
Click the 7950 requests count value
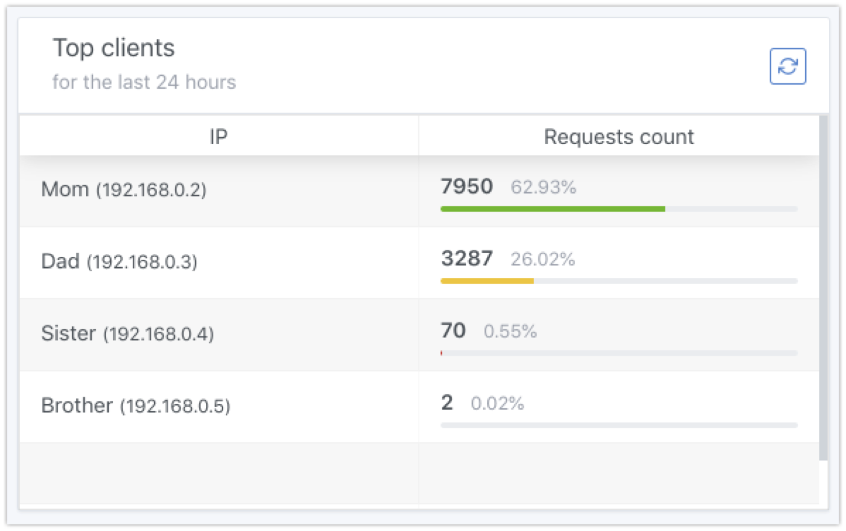(467, 186)
